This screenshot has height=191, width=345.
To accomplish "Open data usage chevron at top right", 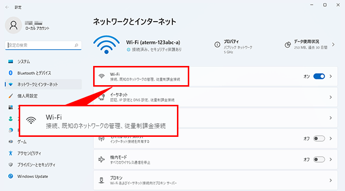I will 333,45.
